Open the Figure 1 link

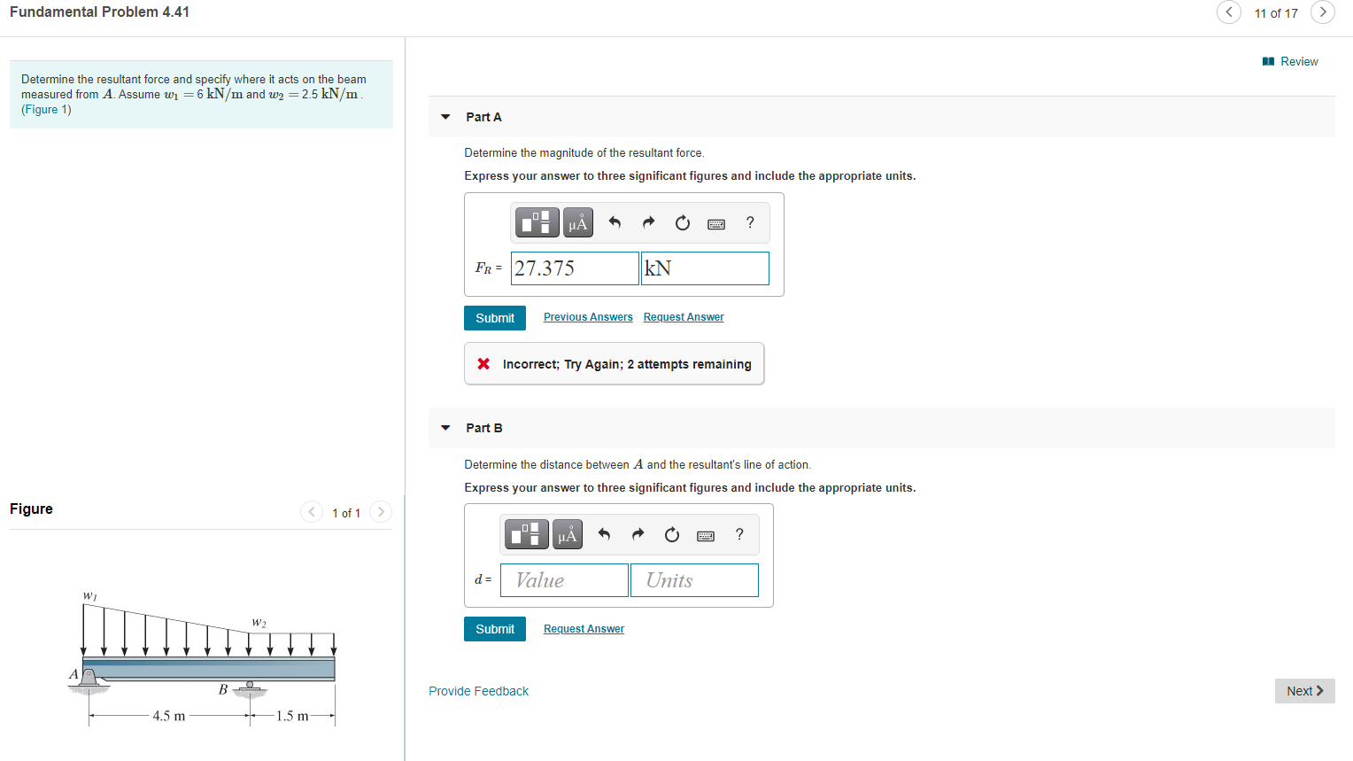[x=46, y=110]
